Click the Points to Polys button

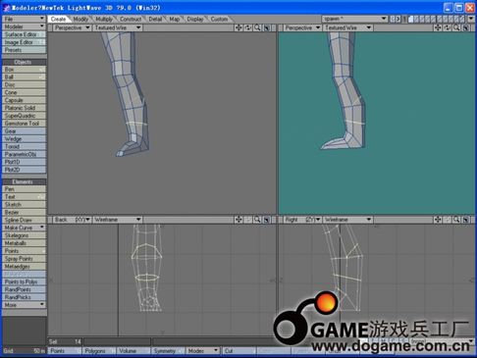click(x=24, y=281)
